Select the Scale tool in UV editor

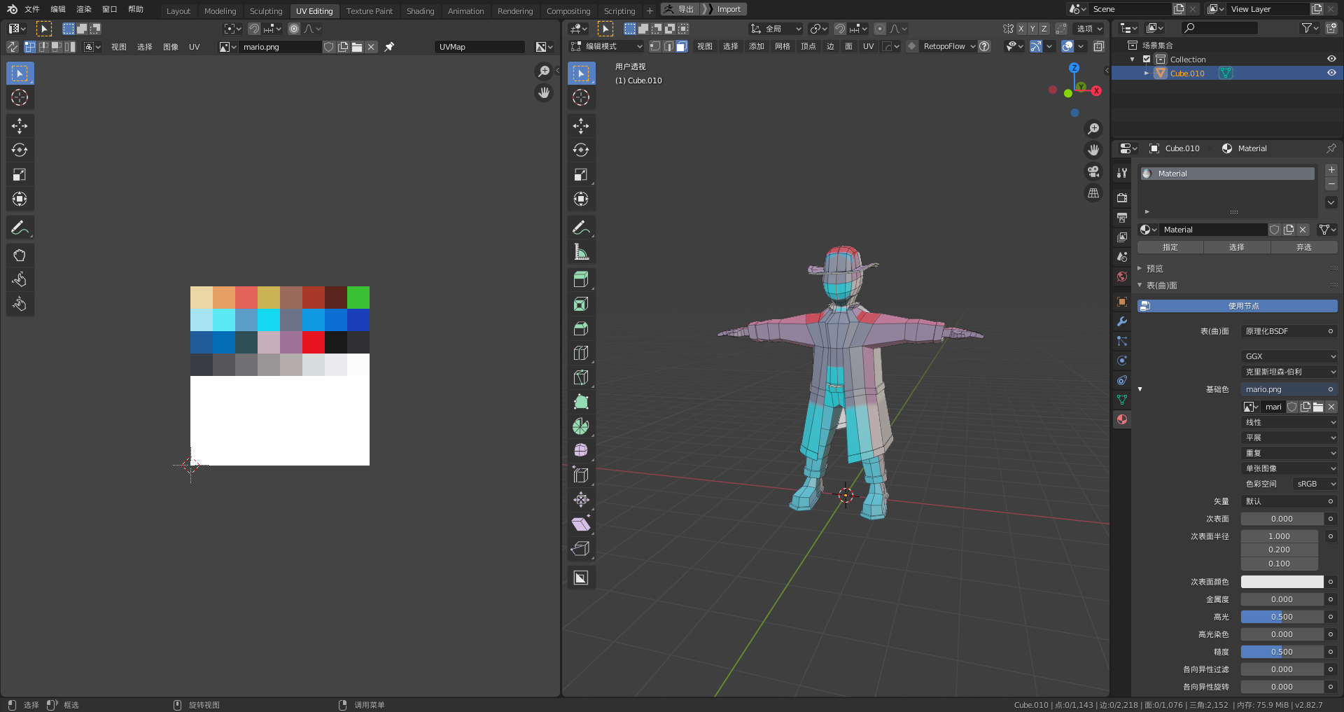pos(20,174)
